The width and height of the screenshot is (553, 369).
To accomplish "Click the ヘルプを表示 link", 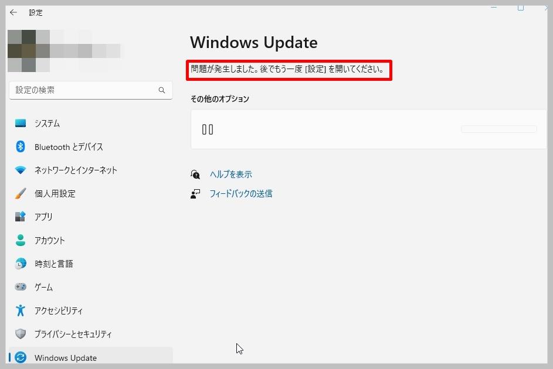I will pos(230,175).
